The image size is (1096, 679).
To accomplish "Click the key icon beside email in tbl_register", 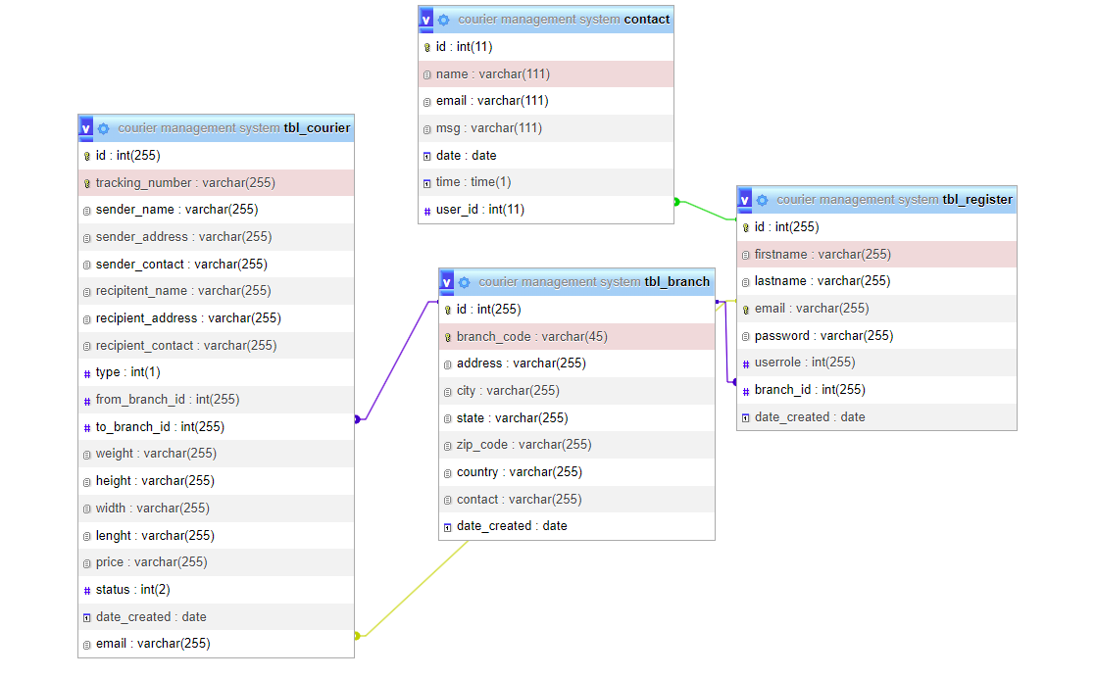I will pyautogui.click(x=745, y=308).
